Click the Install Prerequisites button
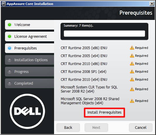 104,112
